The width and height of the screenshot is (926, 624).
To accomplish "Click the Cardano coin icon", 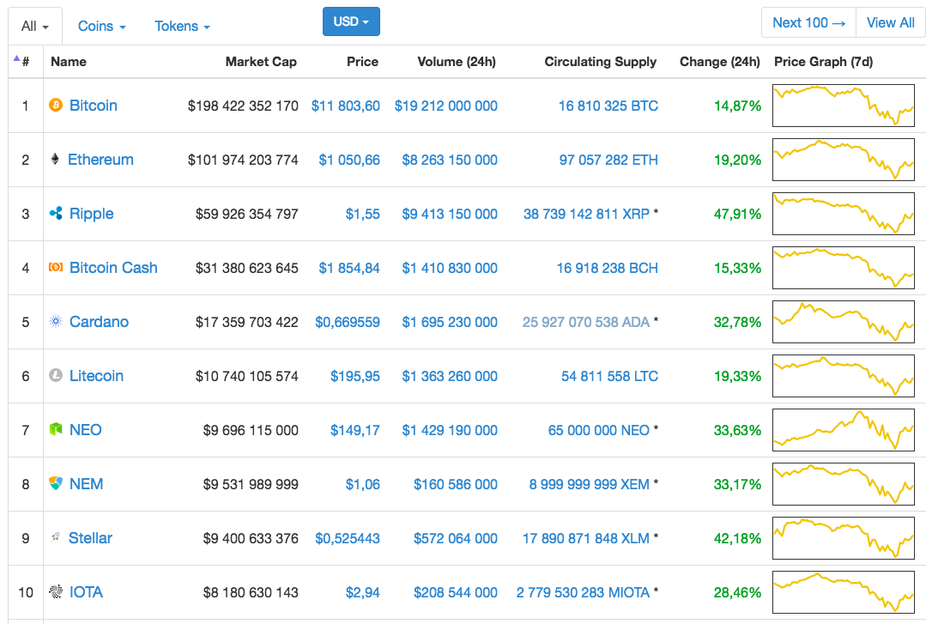I will click(54, 322).
